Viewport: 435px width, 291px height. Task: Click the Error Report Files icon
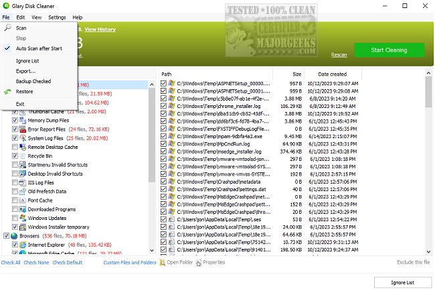(x=23, y=129)
